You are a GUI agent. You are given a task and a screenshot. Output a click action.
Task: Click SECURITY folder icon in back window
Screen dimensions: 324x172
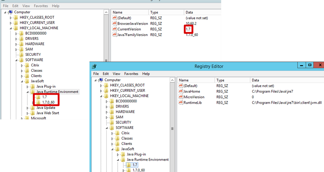click(21, 54)
